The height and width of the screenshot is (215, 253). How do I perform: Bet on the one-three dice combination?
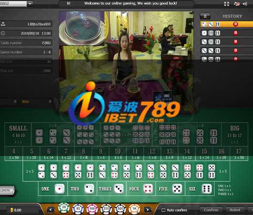point(53,171)
